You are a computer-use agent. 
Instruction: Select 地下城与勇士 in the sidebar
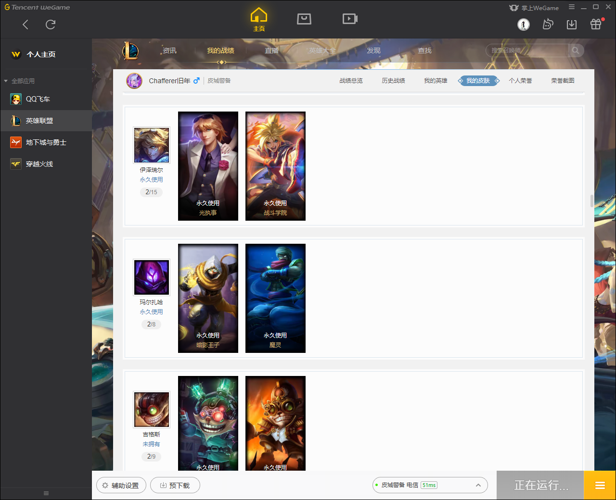coord(46,142)
